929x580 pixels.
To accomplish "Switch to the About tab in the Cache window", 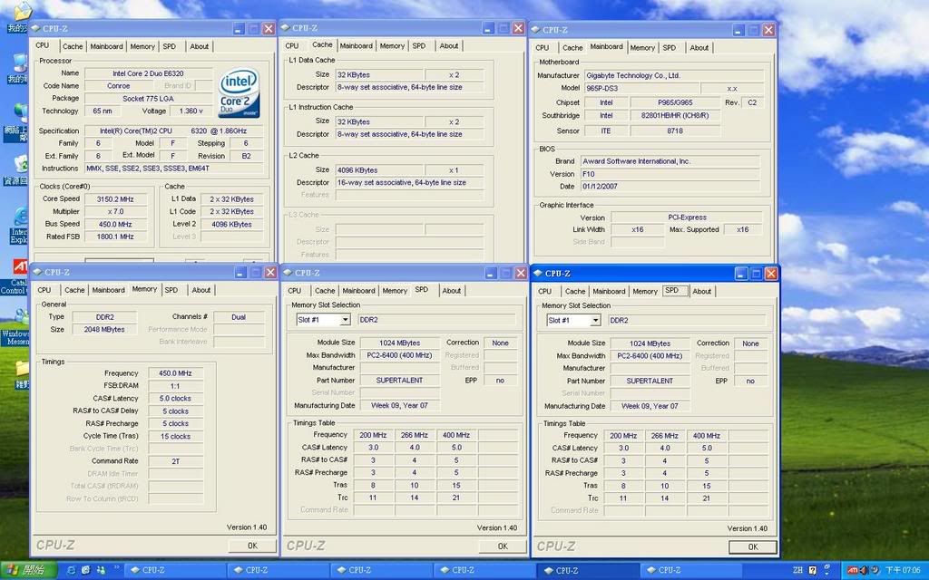I will tap(449, 45).
